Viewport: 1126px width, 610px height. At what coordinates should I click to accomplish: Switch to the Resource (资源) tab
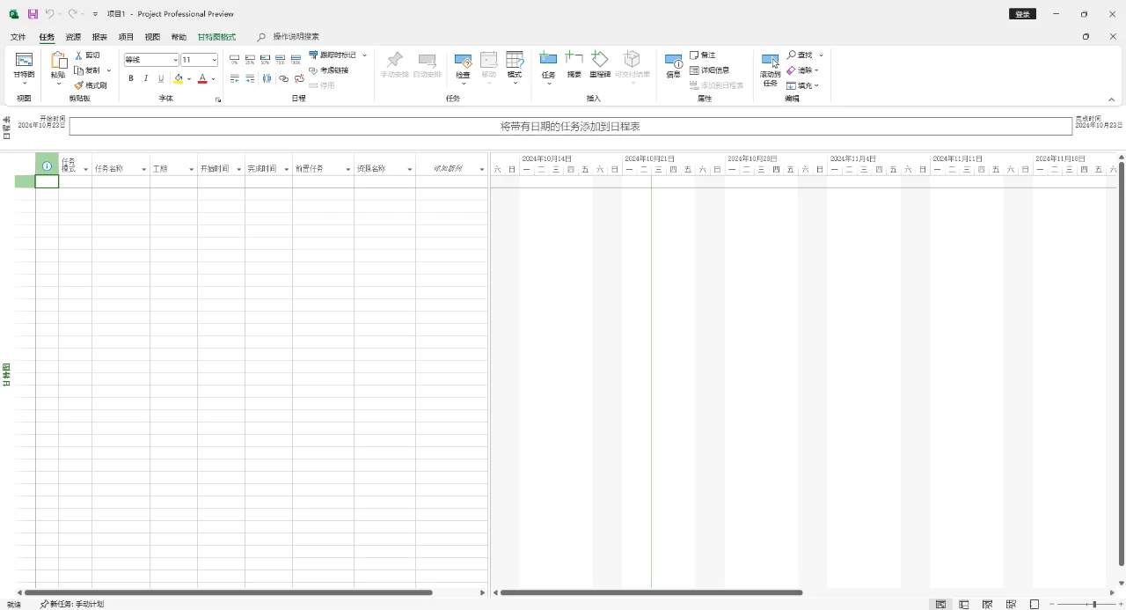click(x=73, y=37)
